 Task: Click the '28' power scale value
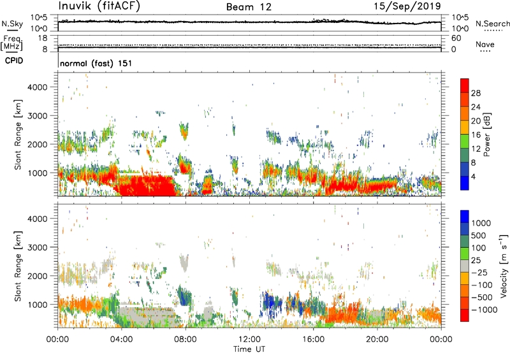pyautogui.click(x=476, y=93)
